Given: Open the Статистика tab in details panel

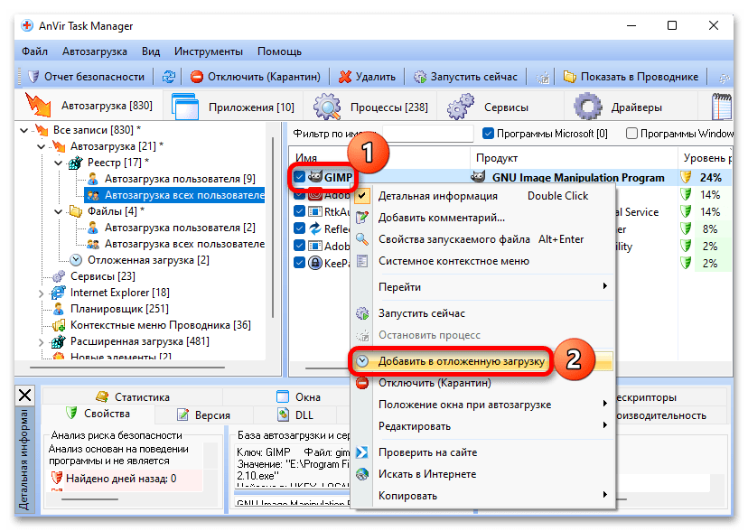Looking at the screenshot, I should pos(133,397).
